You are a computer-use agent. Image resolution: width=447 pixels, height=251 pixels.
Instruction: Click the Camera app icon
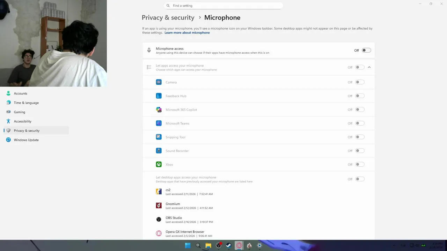pyautogui.click(x=159, y=82)
